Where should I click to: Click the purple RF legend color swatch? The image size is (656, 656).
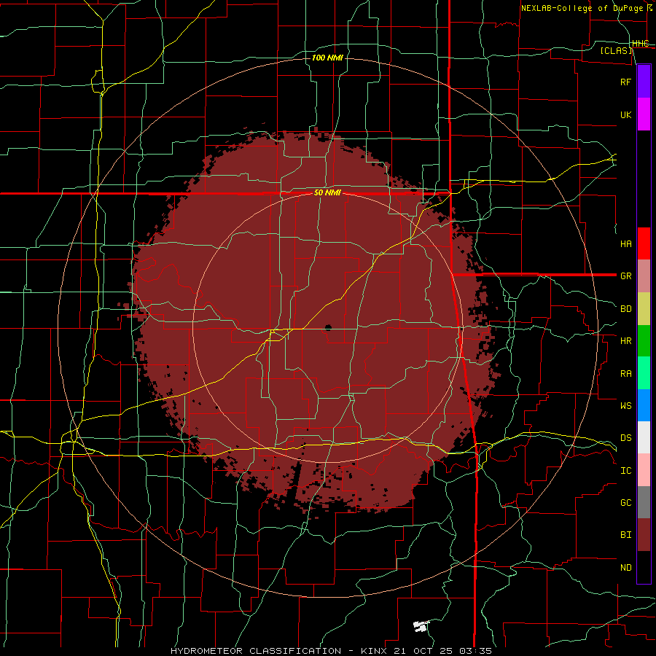(644, 82)
